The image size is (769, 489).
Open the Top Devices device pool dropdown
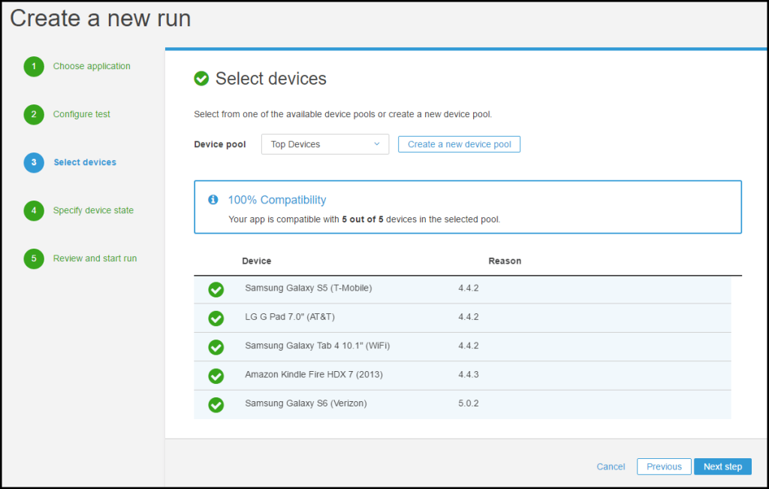[324, 144]
